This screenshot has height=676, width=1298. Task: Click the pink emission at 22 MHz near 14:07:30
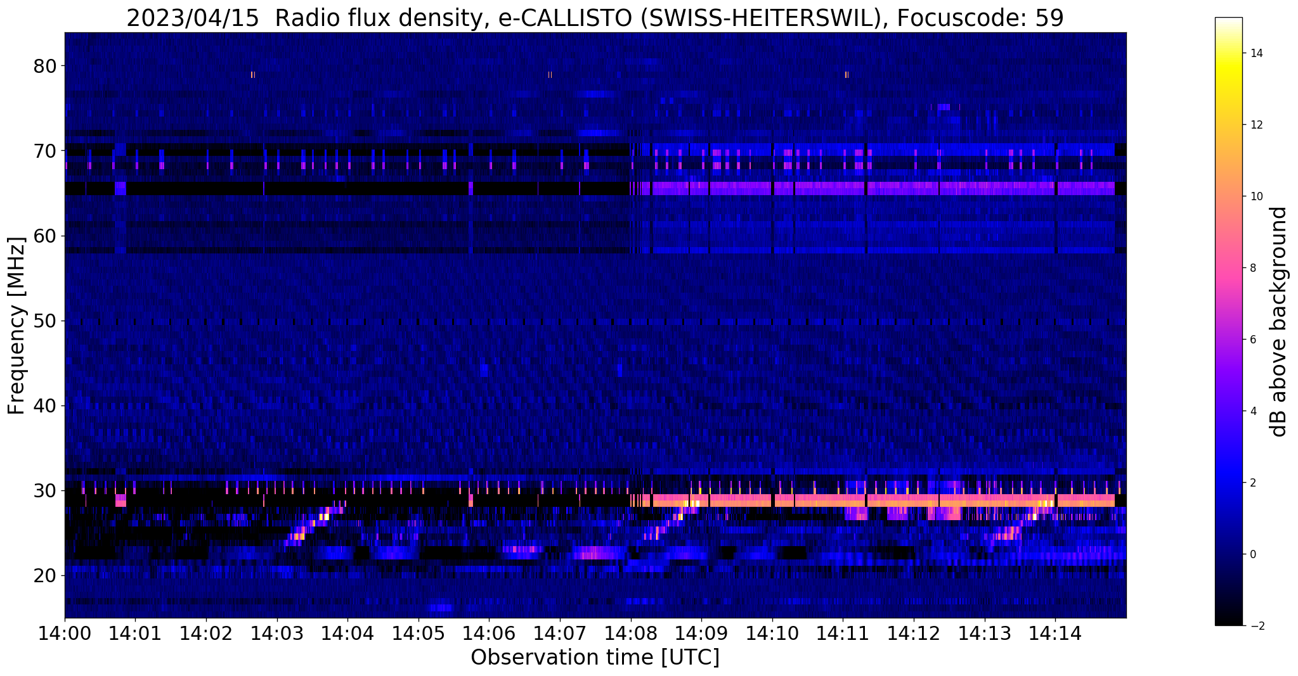coord(595,552)
